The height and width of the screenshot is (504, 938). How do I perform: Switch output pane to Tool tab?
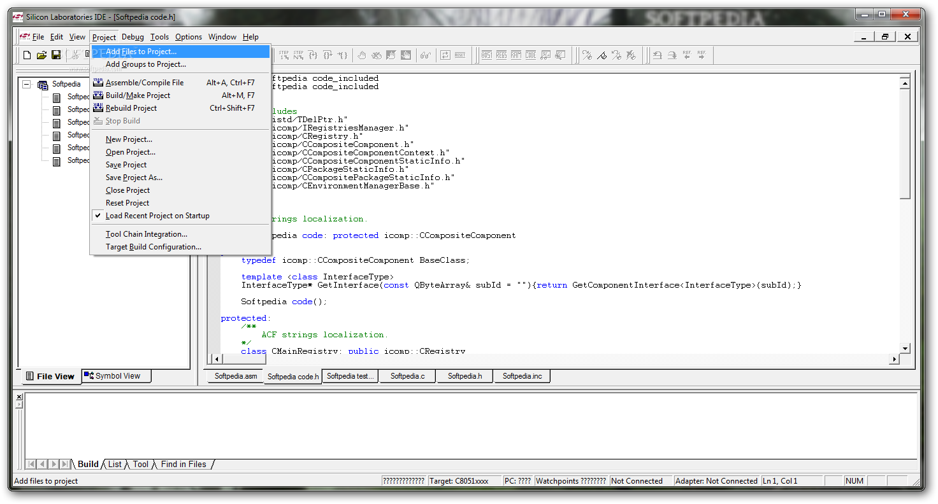coord(141,465)
